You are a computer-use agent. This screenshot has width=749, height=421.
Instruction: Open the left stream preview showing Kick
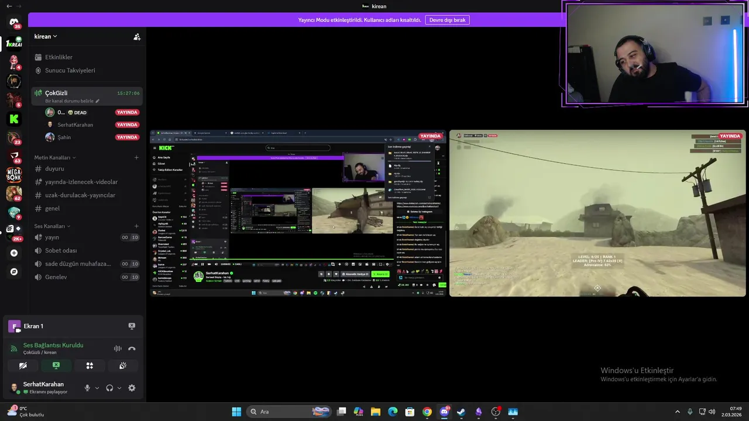click(x=298, y=213)
